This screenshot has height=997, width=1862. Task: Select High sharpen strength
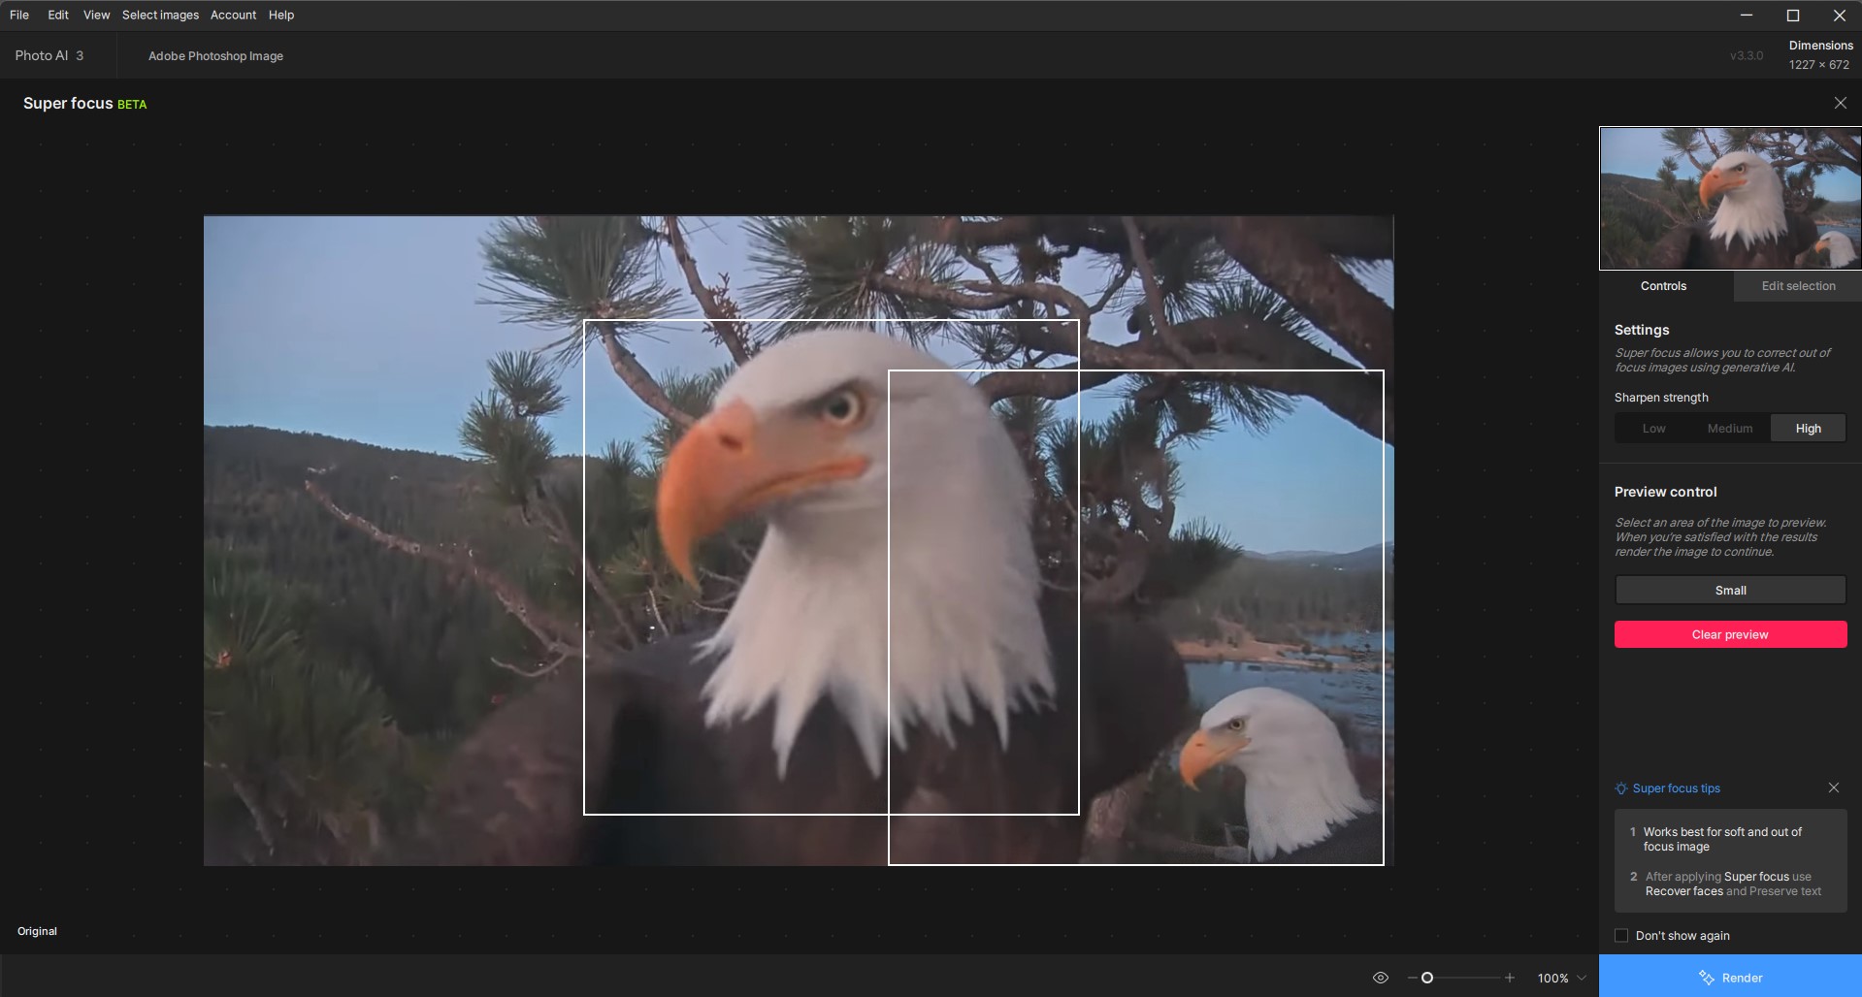1808,429
